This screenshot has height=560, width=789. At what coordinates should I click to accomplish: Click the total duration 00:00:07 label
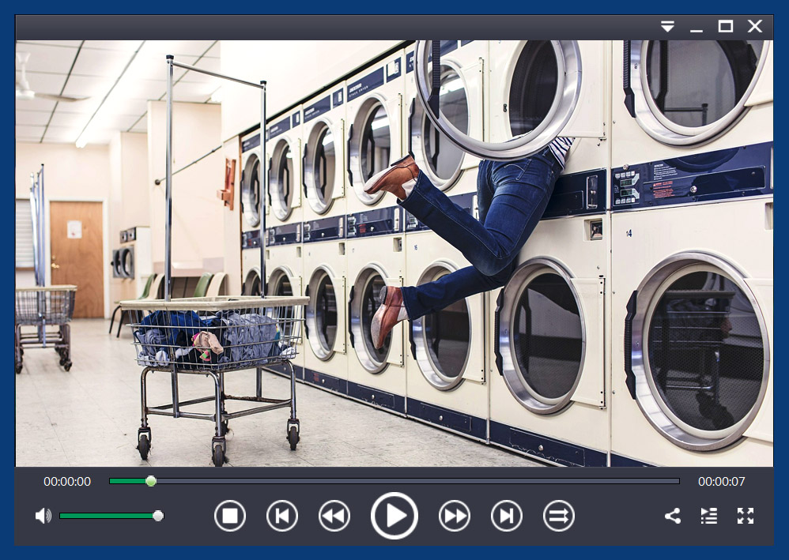[721, 481]
